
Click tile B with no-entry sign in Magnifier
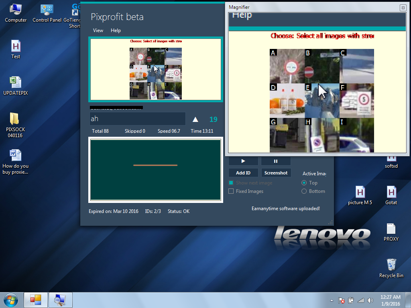322,66
